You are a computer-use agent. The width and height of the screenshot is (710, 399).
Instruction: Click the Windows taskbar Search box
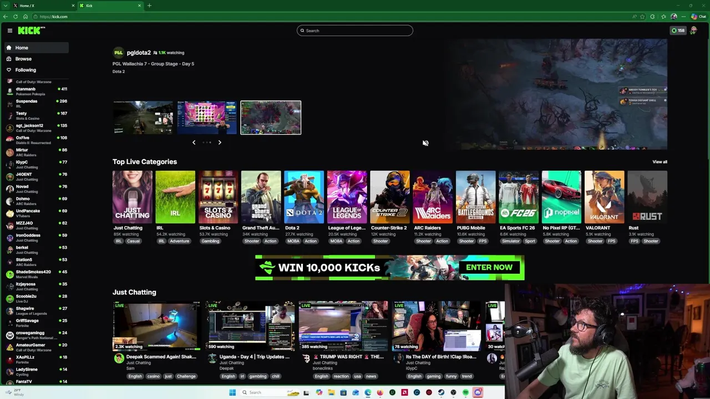(x=270, y=392)
